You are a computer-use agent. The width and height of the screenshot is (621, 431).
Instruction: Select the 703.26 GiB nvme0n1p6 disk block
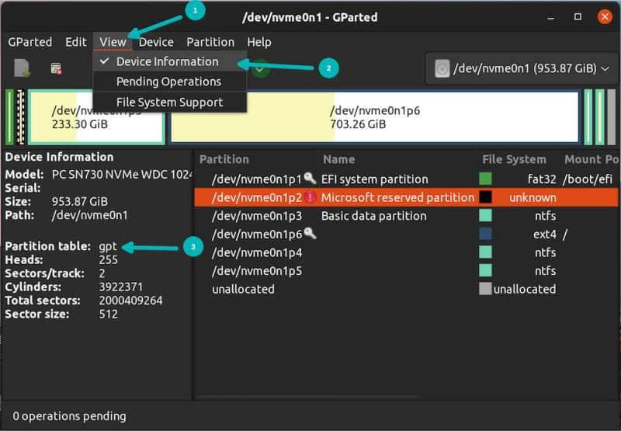click(x=375, y=117)
